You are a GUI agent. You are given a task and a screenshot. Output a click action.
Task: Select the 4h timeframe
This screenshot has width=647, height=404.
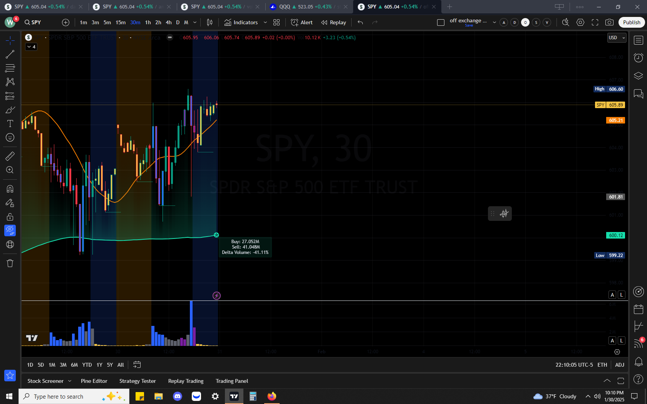pos(169,22)
